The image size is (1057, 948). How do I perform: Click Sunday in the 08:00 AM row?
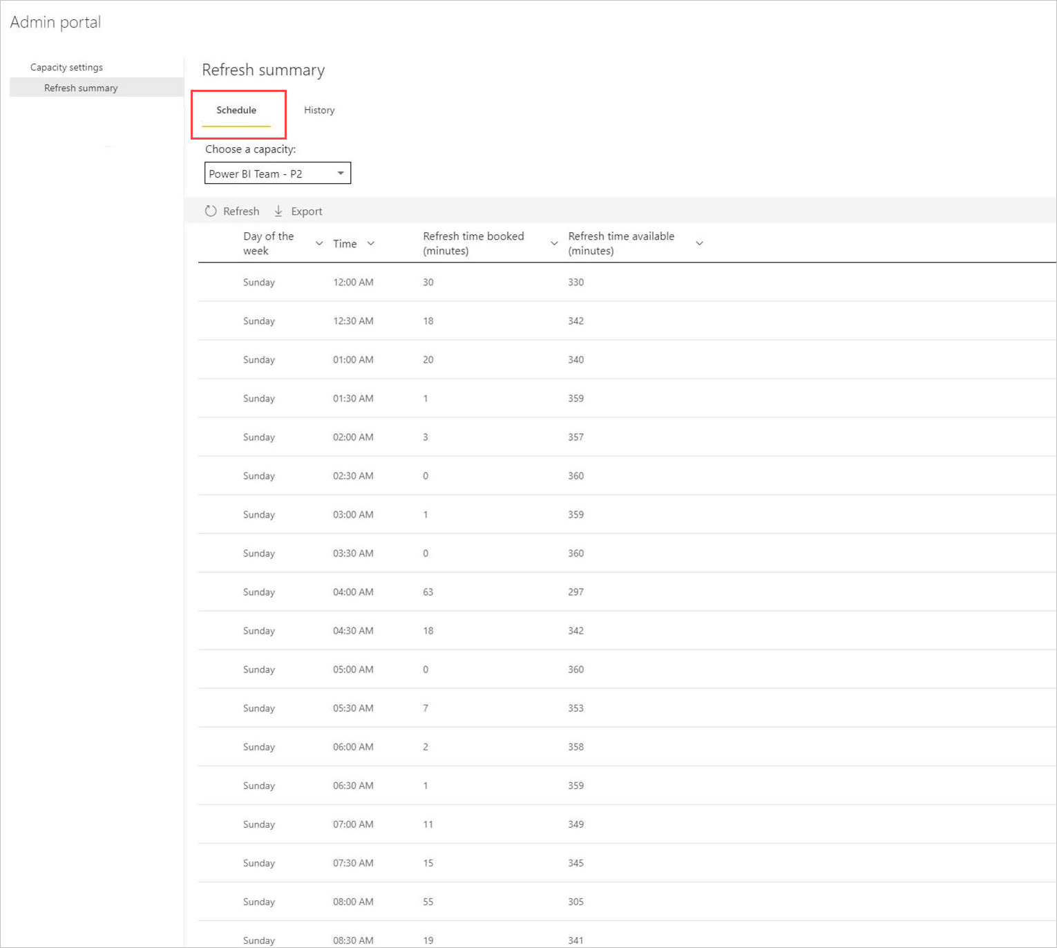[x=259, y=901]
